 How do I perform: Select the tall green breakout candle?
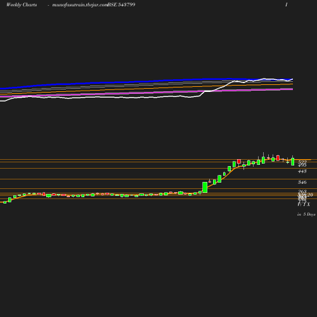pos(205,187)
